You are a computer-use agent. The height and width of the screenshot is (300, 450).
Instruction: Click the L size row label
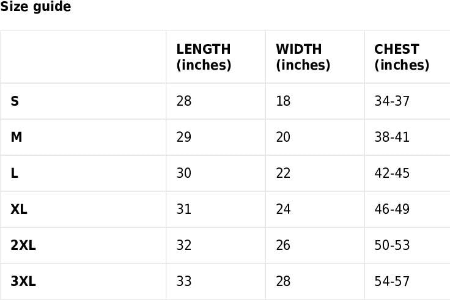[x=14, y=173]
